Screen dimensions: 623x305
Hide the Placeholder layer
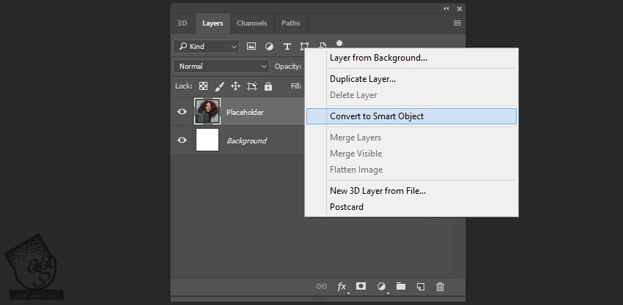[182, 112]
